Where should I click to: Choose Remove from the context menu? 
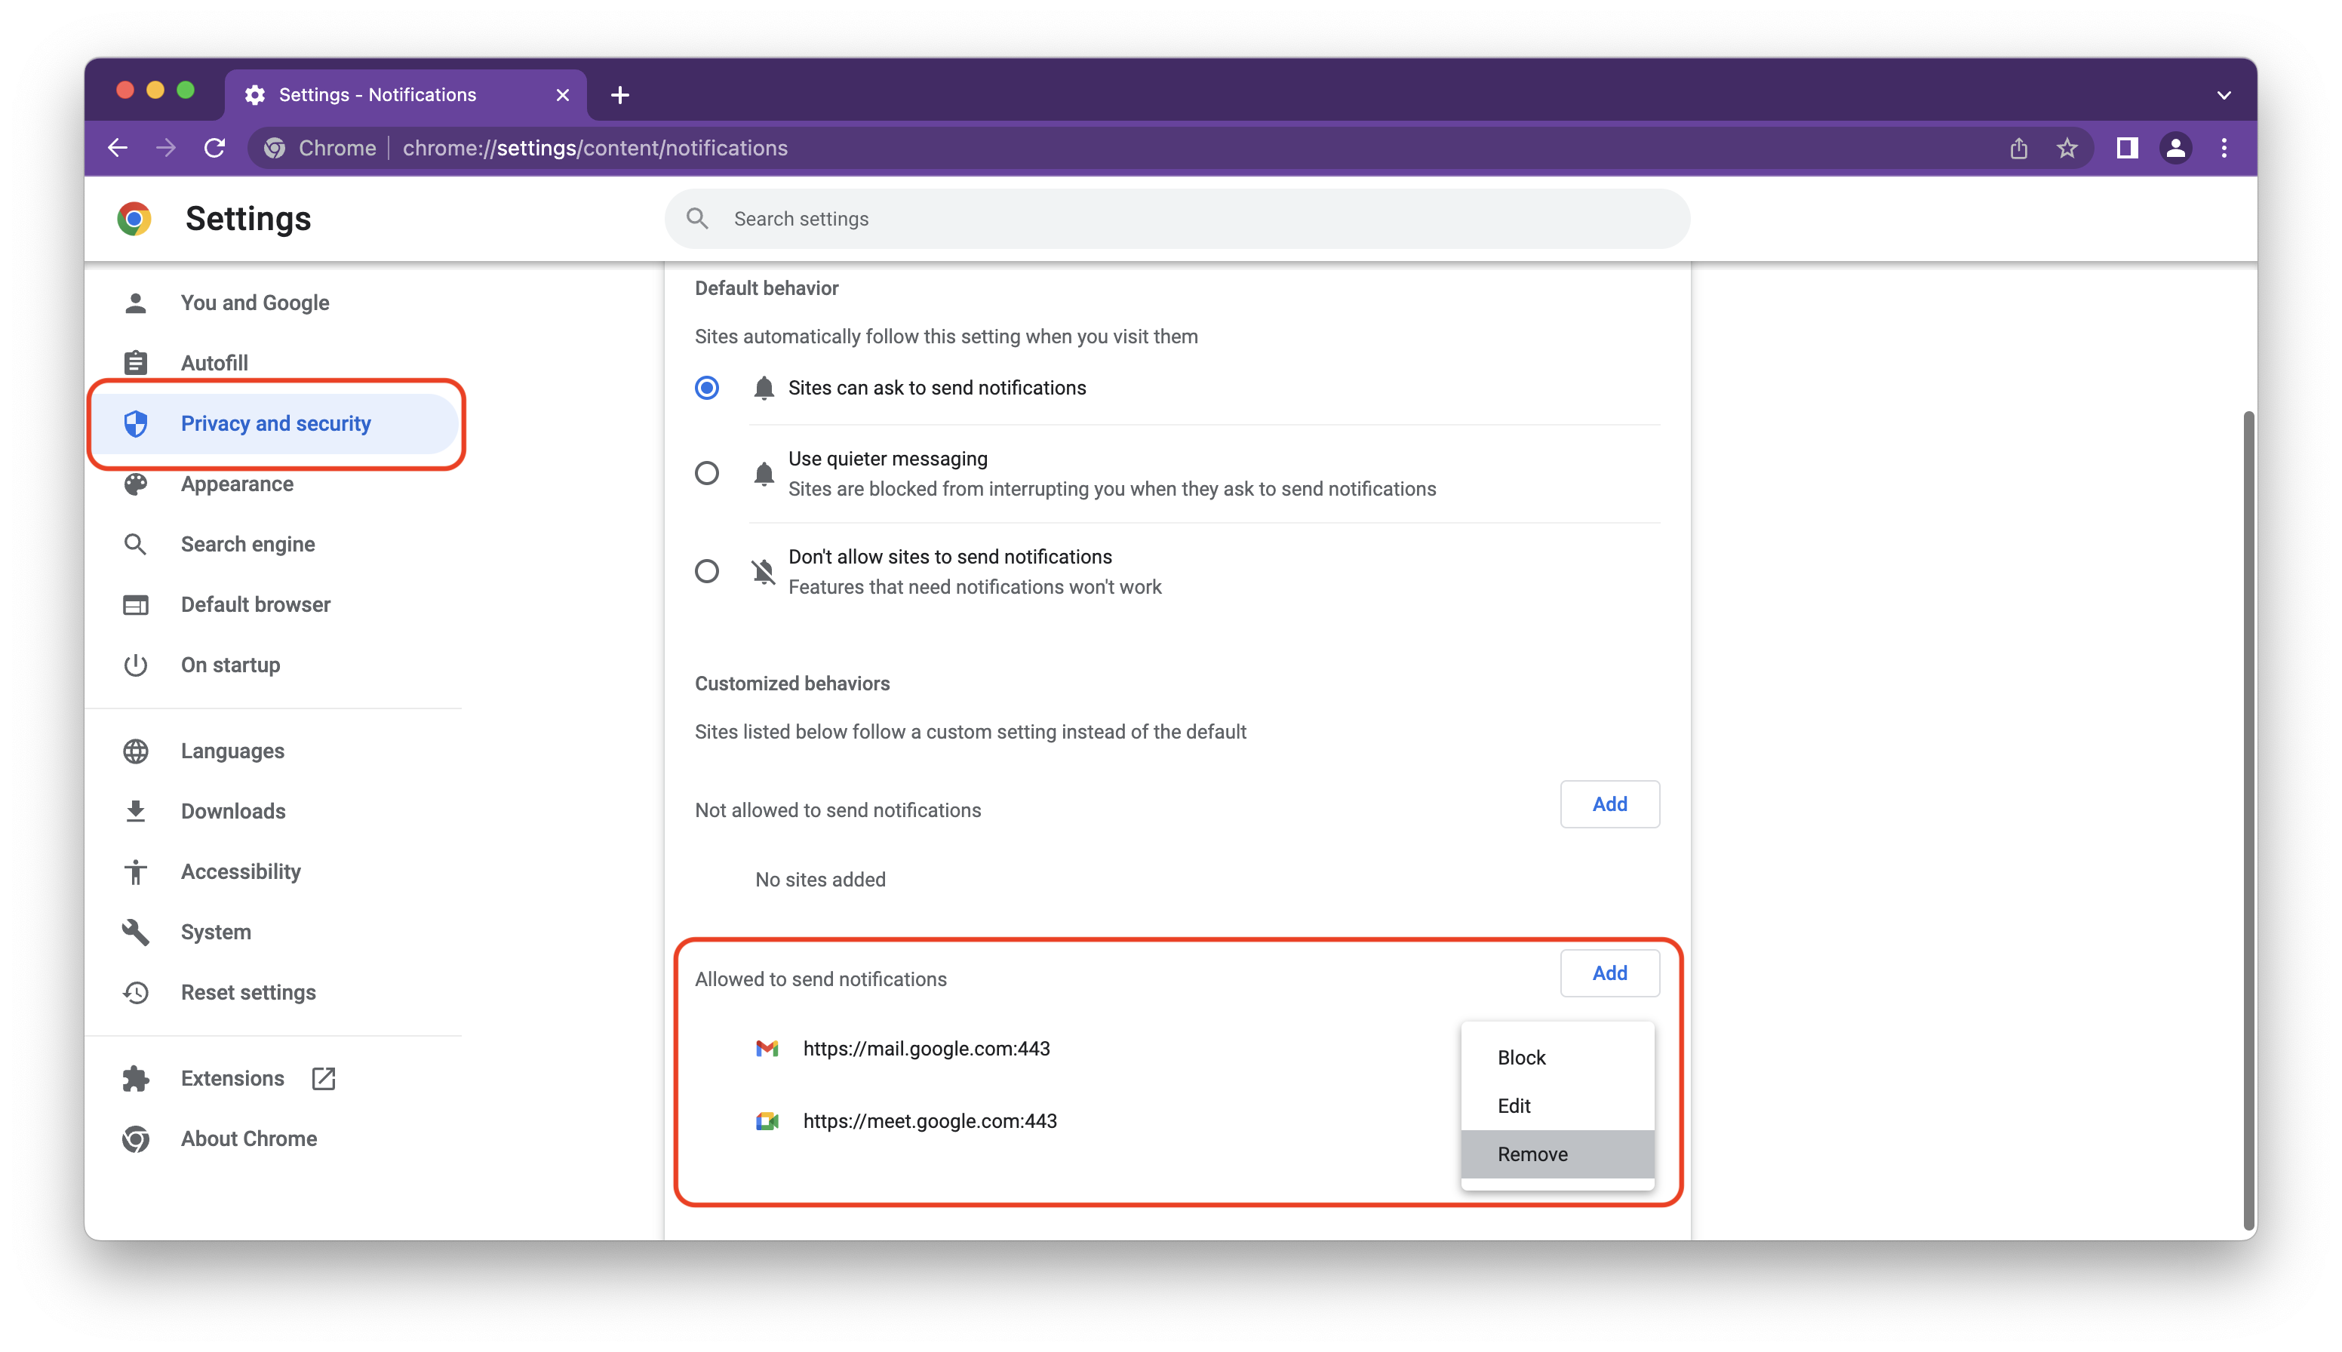1557,1154
